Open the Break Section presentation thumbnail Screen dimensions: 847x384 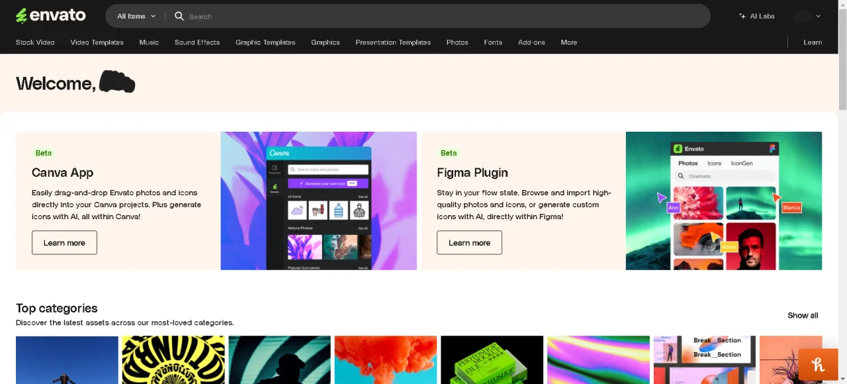coord(705,360)
